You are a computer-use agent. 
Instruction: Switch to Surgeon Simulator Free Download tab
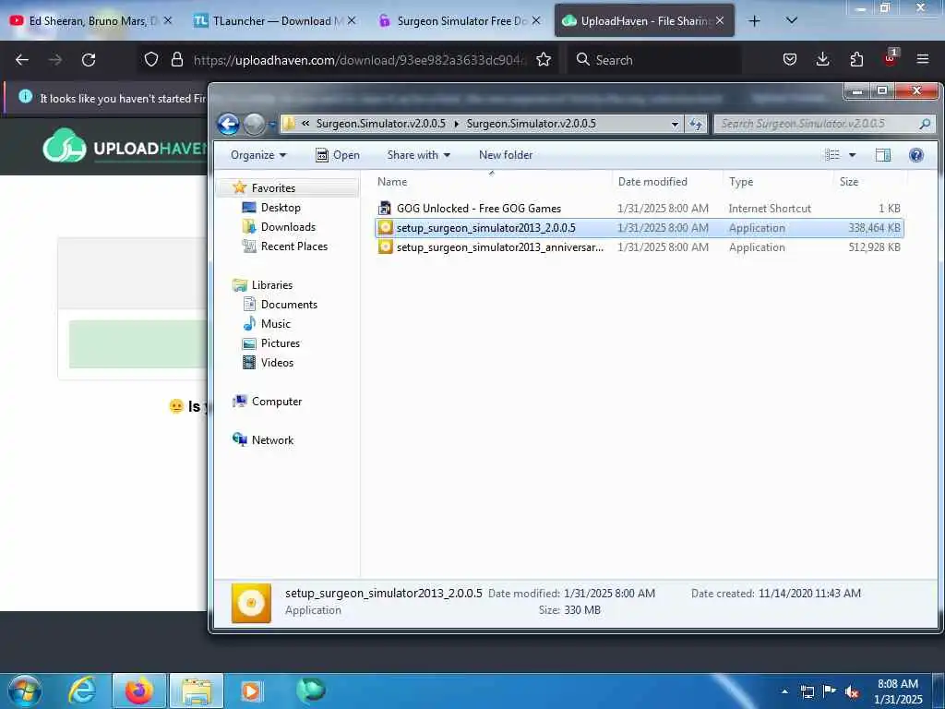(x=460, y=20)
